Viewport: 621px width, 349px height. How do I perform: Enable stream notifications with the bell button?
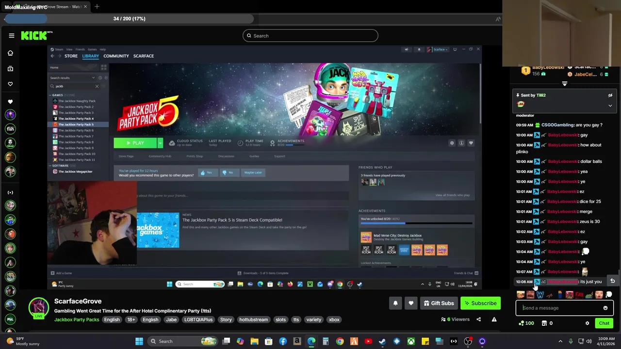[x=395, y=303]
